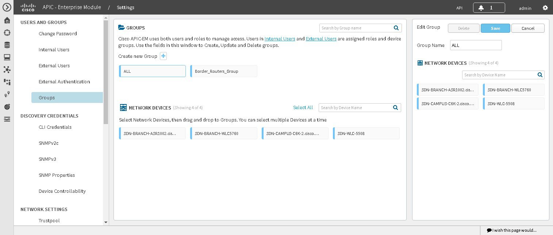Screen dimensions: 553x235
Task: Click the Cancel button in Edit Group
Action: click(528, 28)
